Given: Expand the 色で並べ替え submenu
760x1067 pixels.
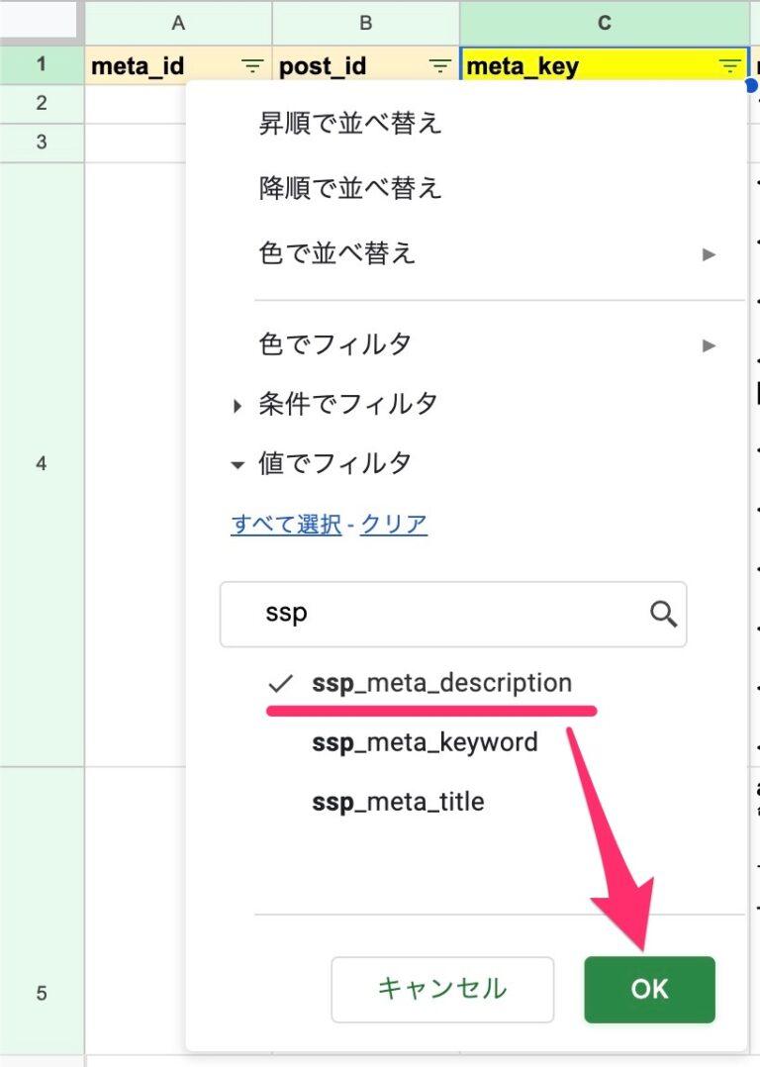Looking at the screenshot, I should [x=709, y=254].
